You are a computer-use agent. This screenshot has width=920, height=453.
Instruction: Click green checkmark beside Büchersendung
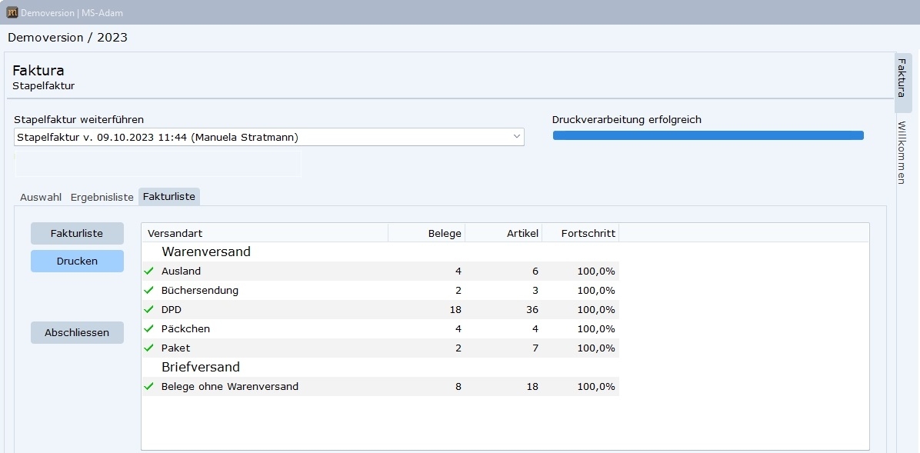click(149, 290)
